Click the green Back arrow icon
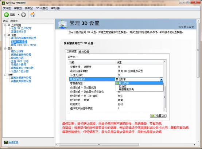 [6, 15]
